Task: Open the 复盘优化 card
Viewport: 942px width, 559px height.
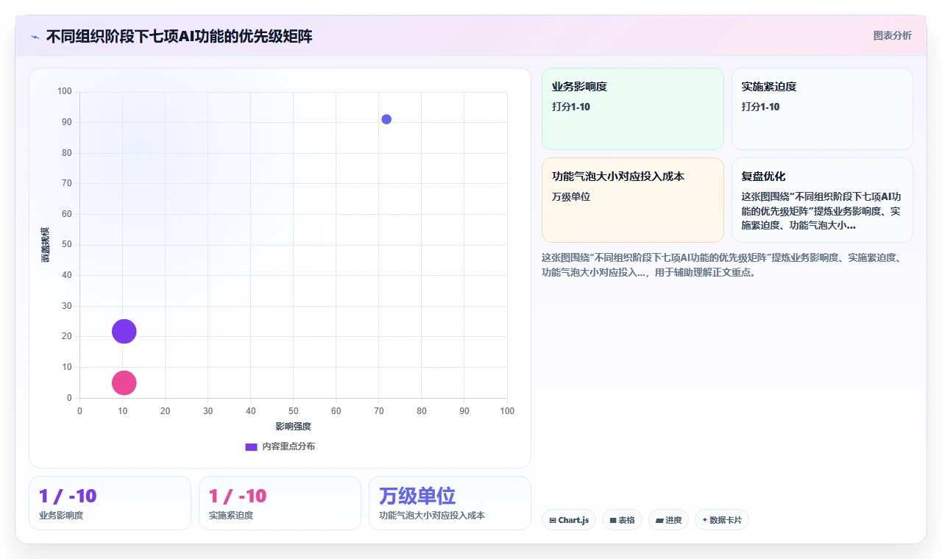Action: point(822,200)
